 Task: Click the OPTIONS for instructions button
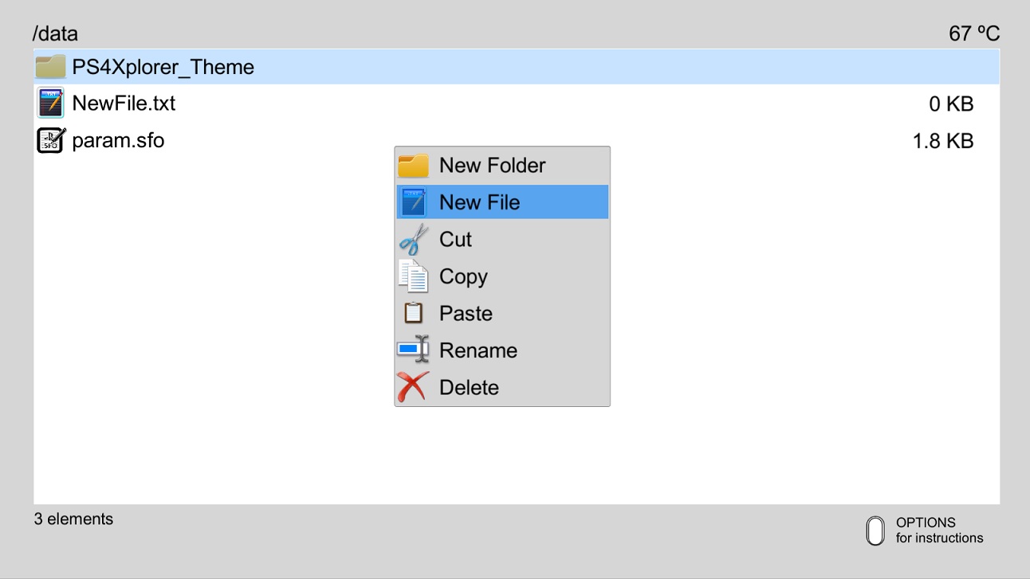pyautogui.click(x=925, y=530)
